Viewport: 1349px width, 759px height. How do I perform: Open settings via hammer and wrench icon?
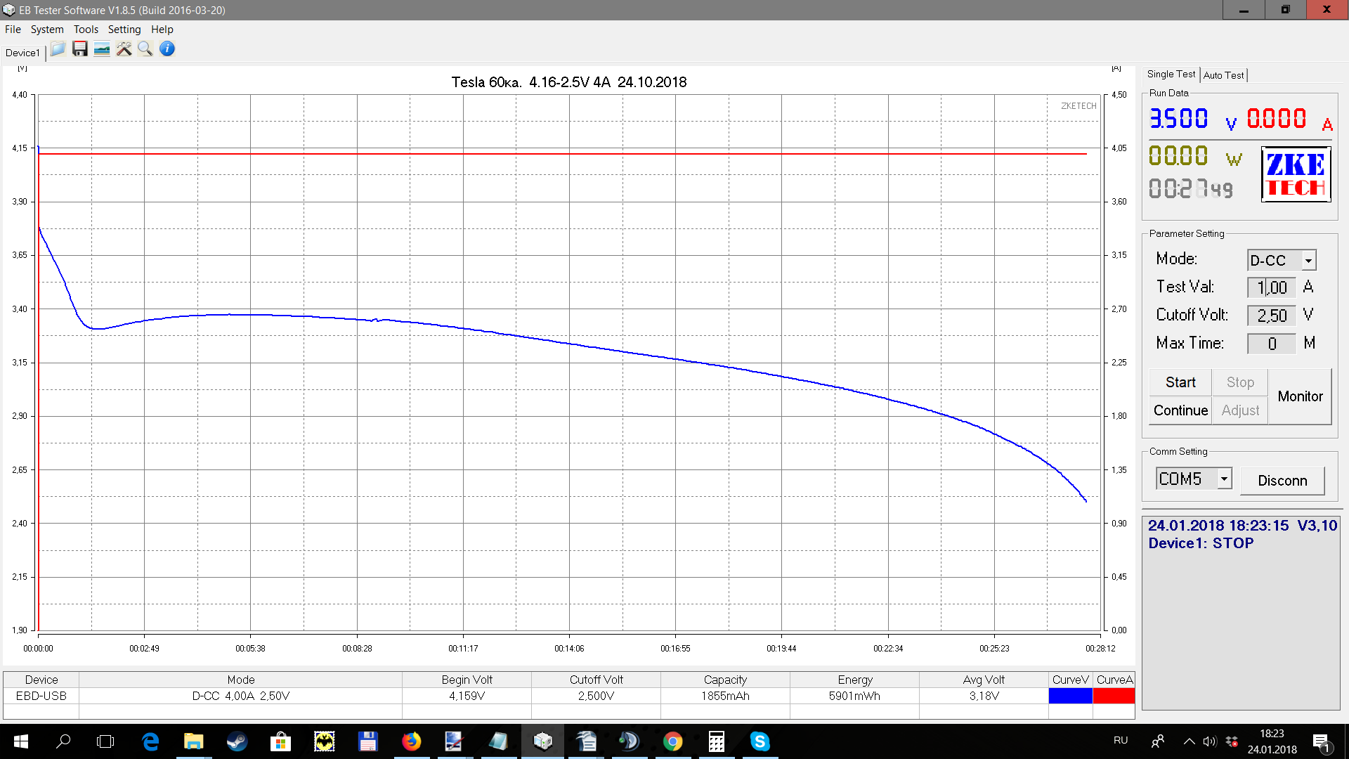pyautogui.click(x=124, y=49)
